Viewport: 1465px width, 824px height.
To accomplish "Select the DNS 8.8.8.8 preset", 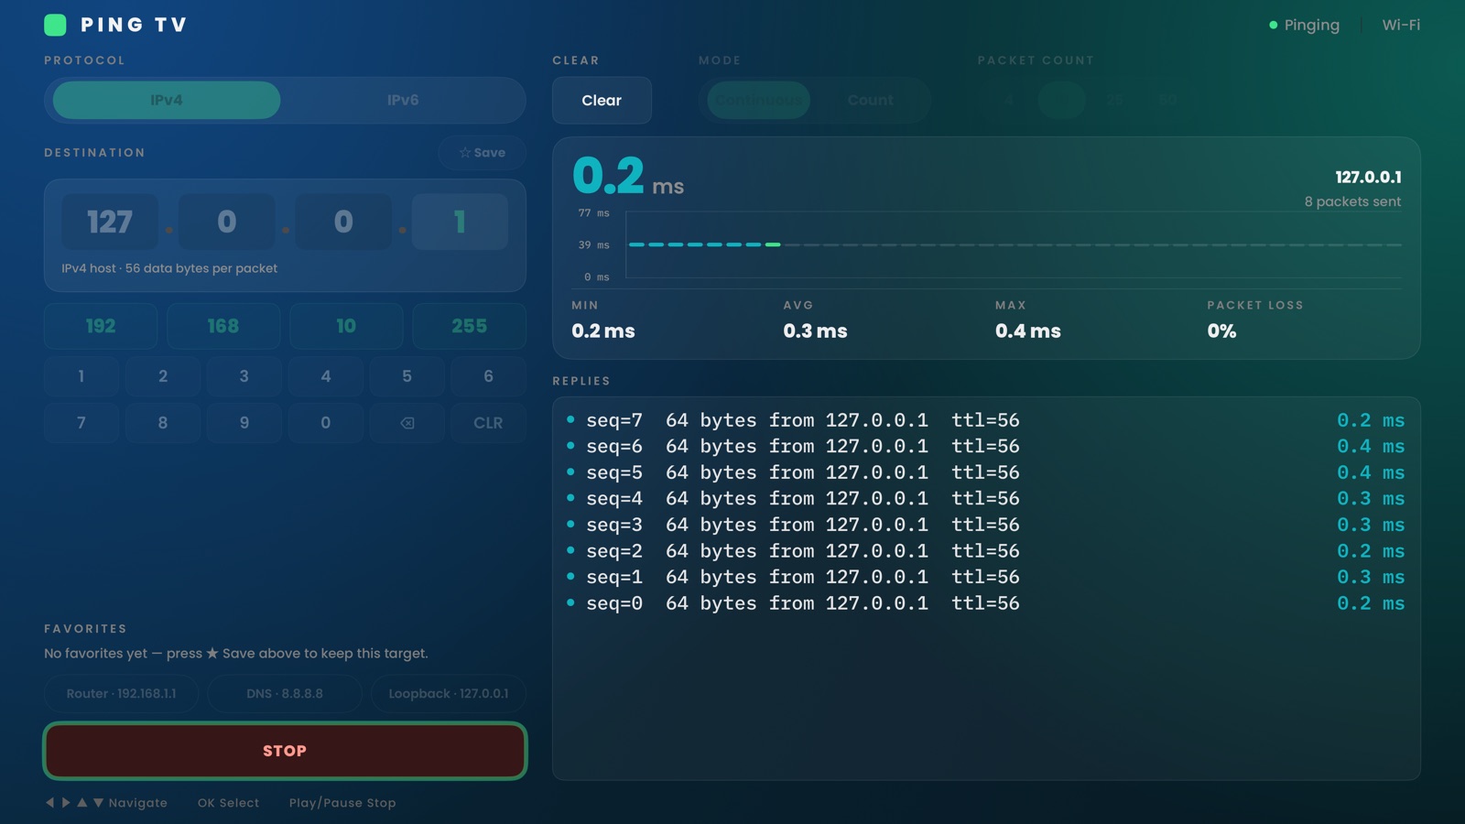I will pos(285,694).
